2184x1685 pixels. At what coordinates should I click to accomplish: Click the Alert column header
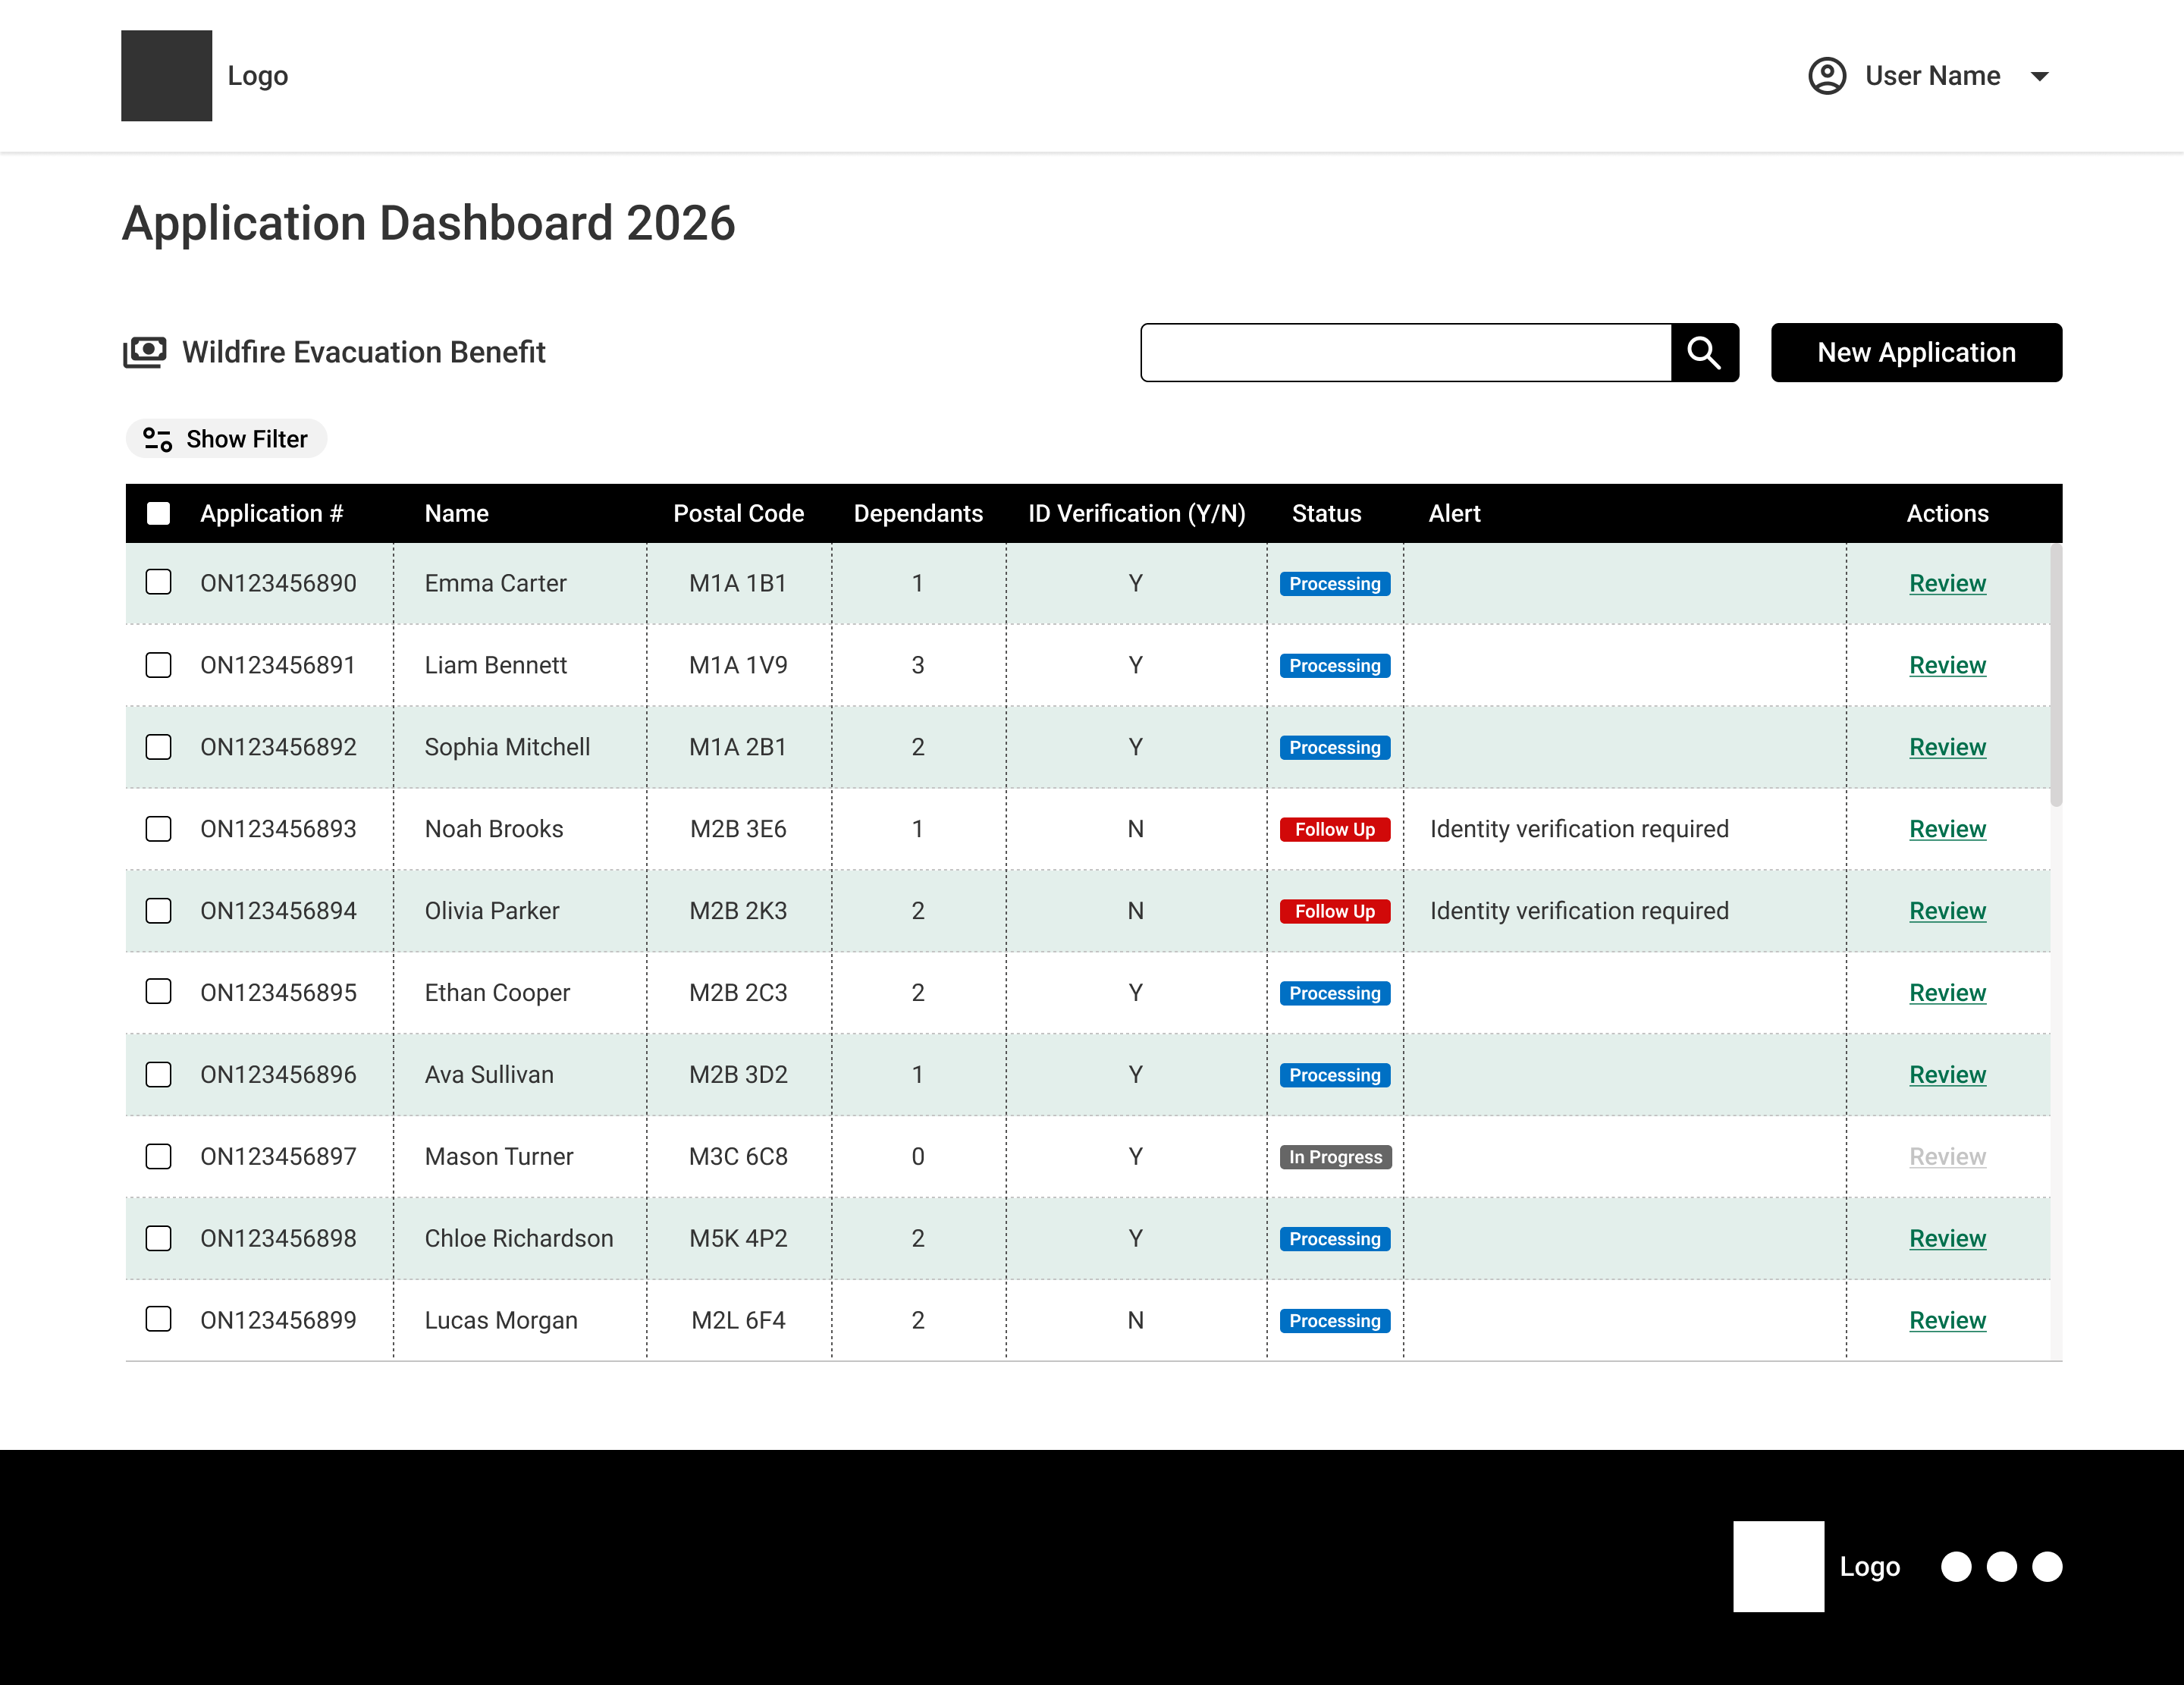pyautogui.click(x=1454, y=513)
